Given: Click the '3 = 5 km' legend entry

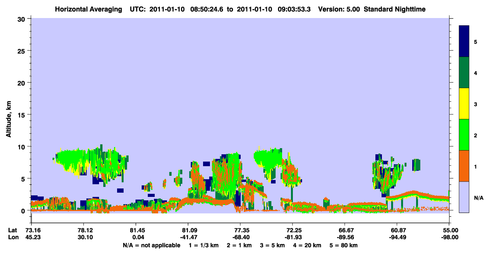Looking at the screenshot, I should 273,245.
